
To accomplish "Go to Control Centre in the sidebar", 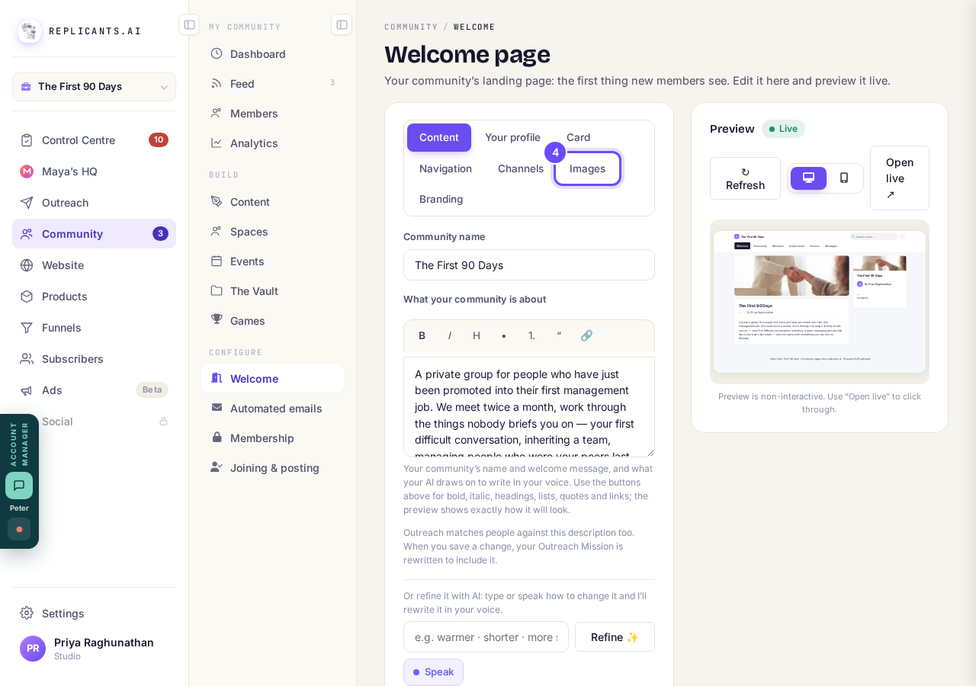I will point(94,140).
